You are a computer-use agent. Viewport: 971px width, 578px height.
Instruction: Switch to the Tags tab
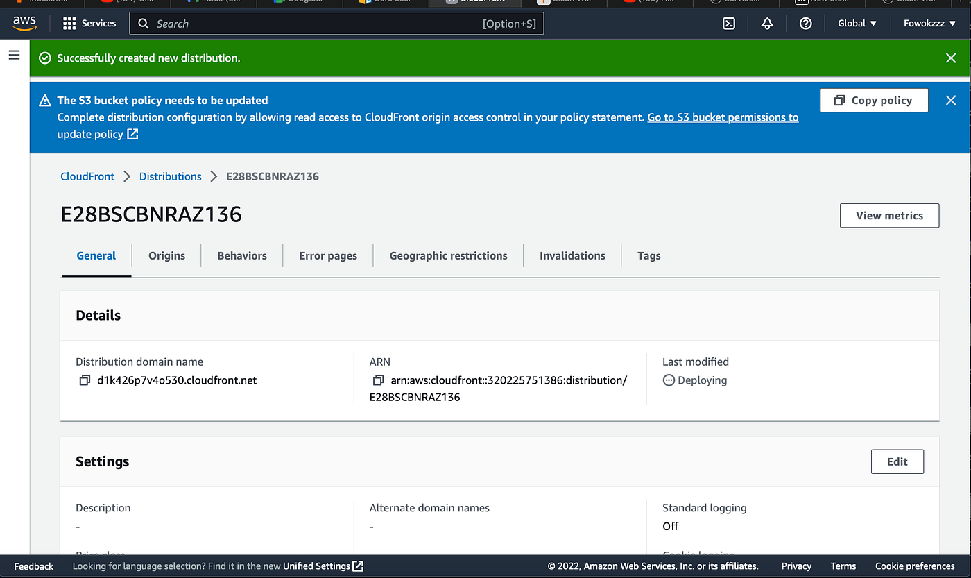[x=649, y=256]
